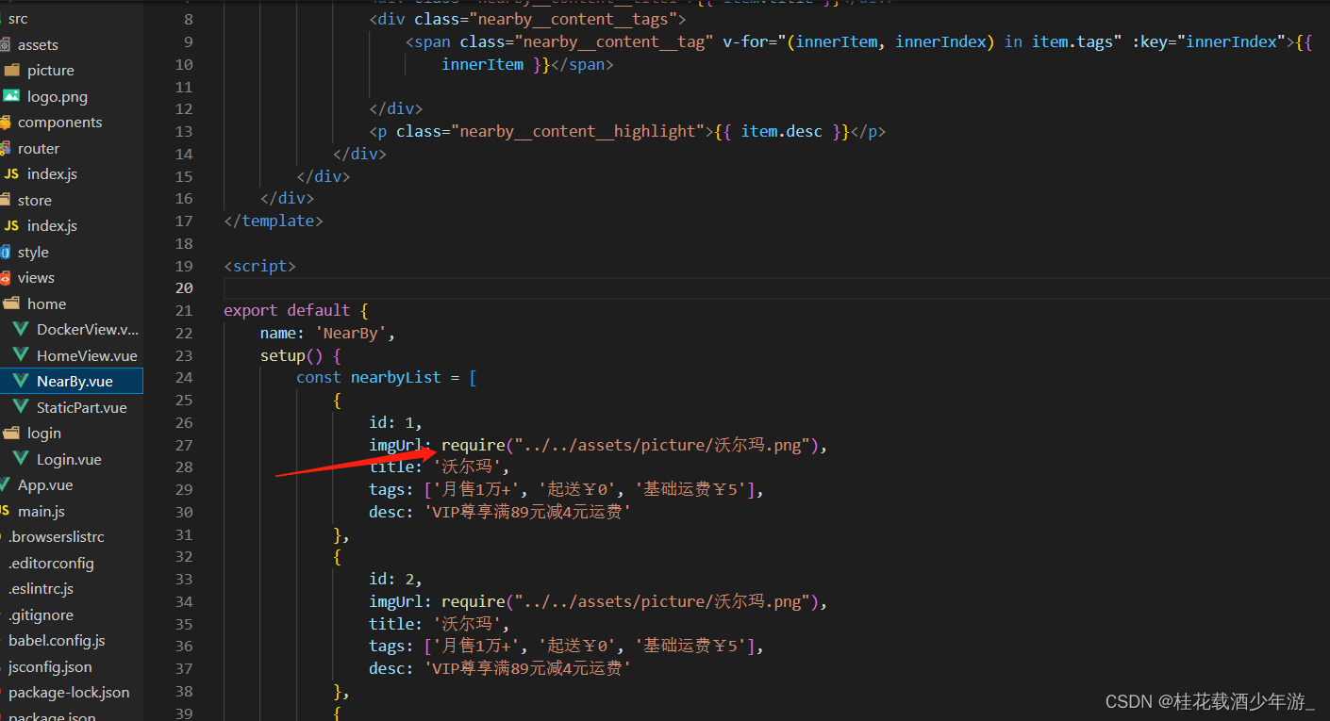The height and width of the screenshot is (721, 1330).
Task: Click the JS icon of router's index.js
Action: 11,174
